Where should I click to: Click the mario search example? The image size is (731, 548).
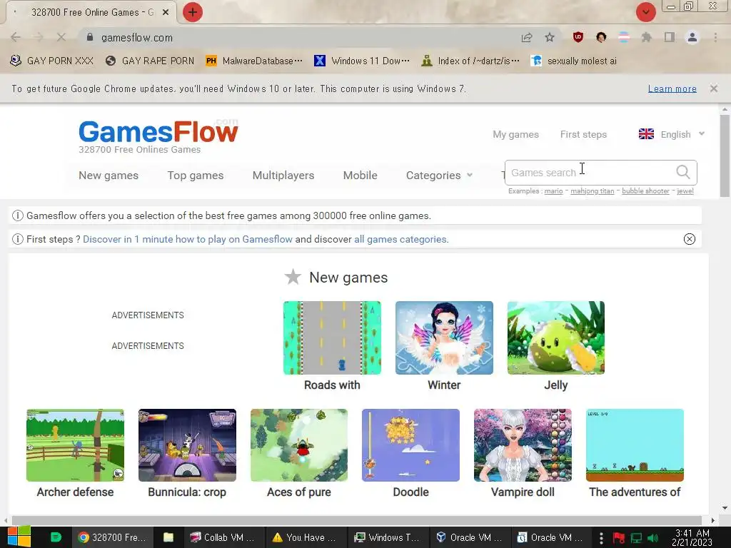coord(553,191)
